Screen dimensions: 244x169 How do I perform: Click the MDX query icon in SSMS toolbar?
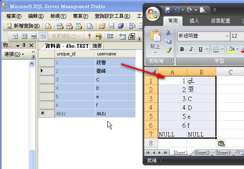60,26
